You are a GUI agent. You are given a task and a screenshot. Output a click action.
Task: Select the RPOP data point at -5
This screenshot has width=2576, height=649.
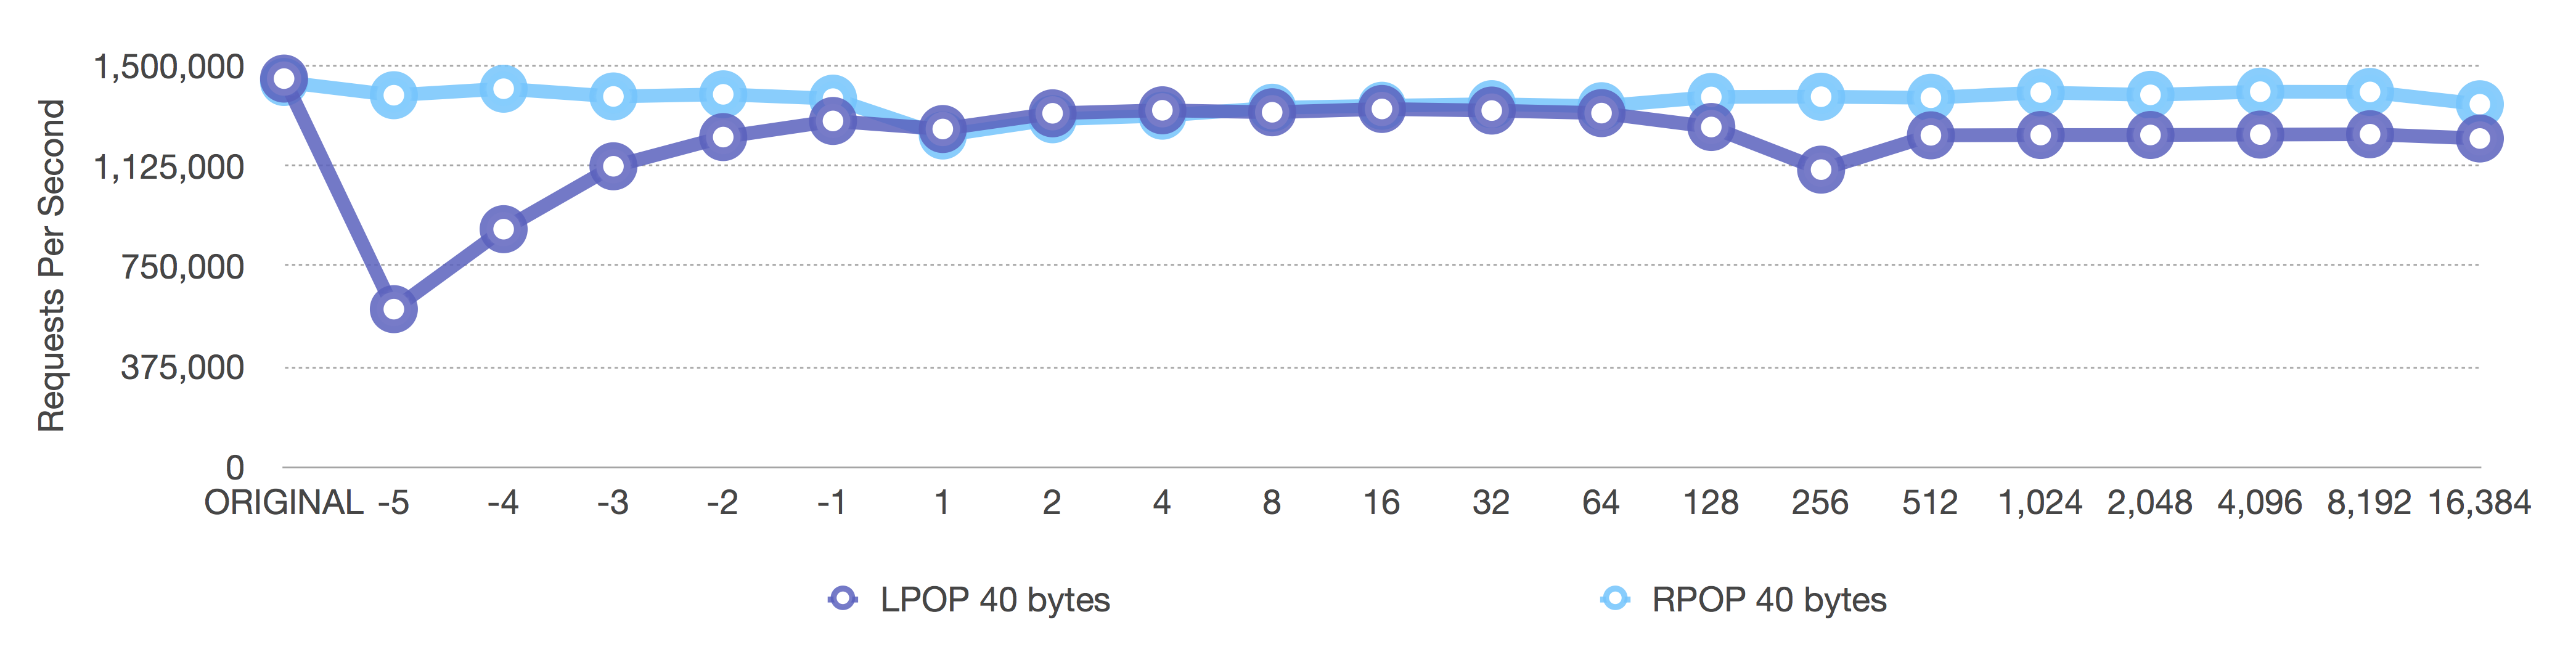(x=394, y=95)
